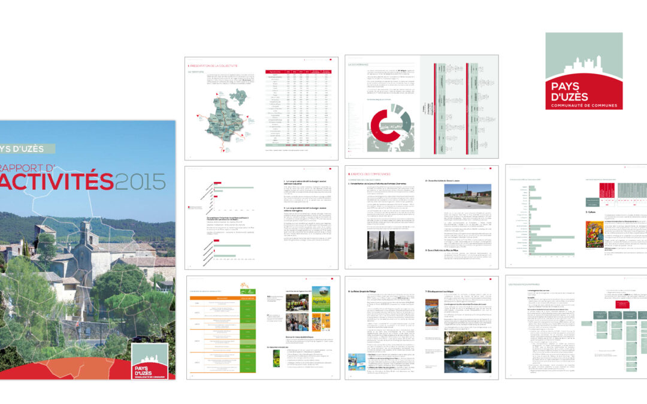Open the Présentation de la collectivité page spread
The width and height of the screenshot is (647, 404).
click(261, 108)
